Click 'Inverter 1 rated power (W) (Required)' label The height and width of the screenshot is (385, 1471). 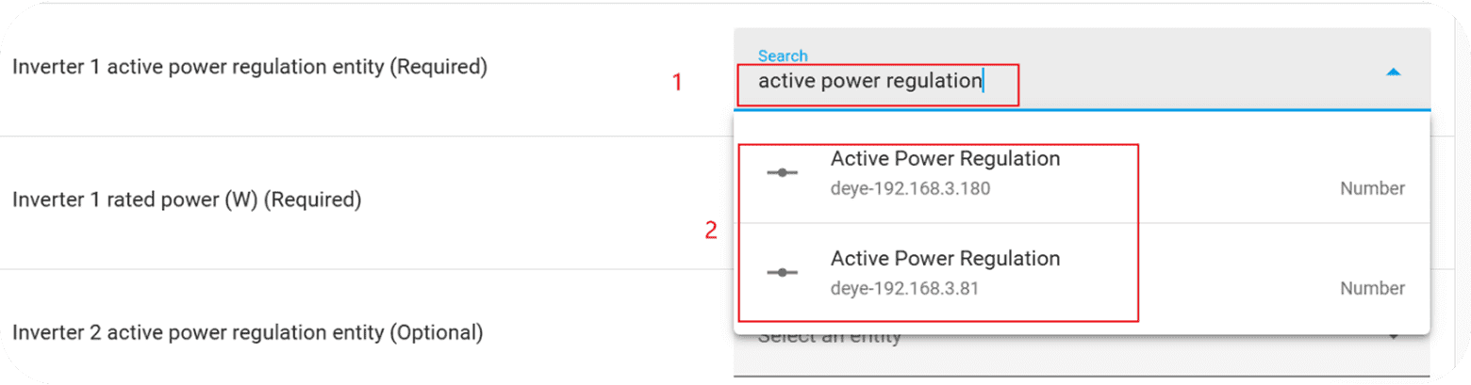point(187,200)
